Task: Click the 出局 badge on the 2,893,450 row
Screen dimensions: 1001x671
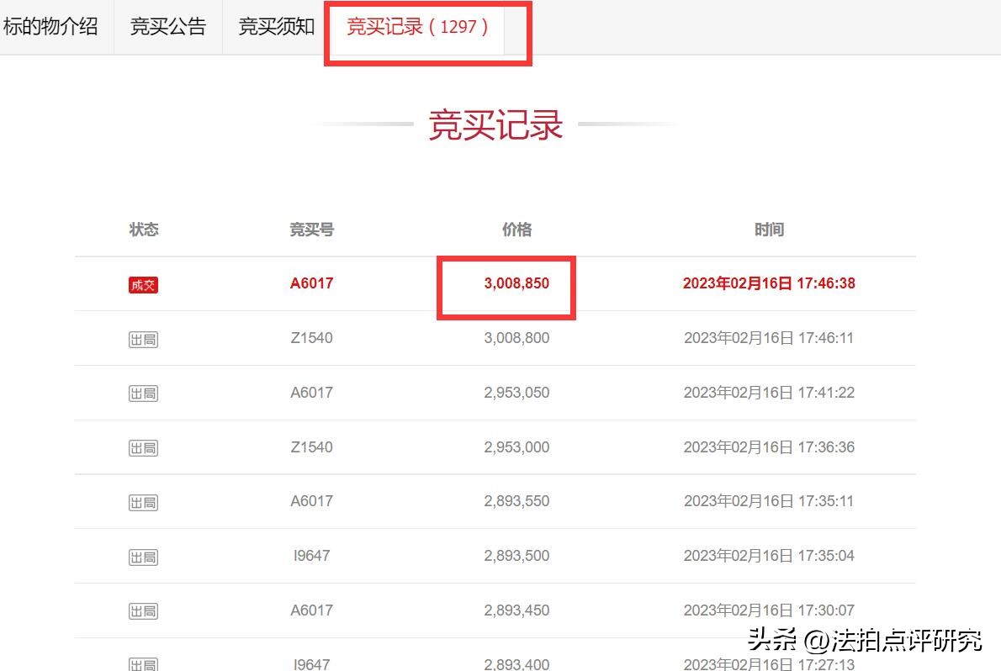Action: 143,610
